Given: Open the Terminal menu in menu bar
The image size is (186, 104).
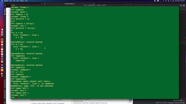Looking at the screenshot, I should click(x=6, y=1).
